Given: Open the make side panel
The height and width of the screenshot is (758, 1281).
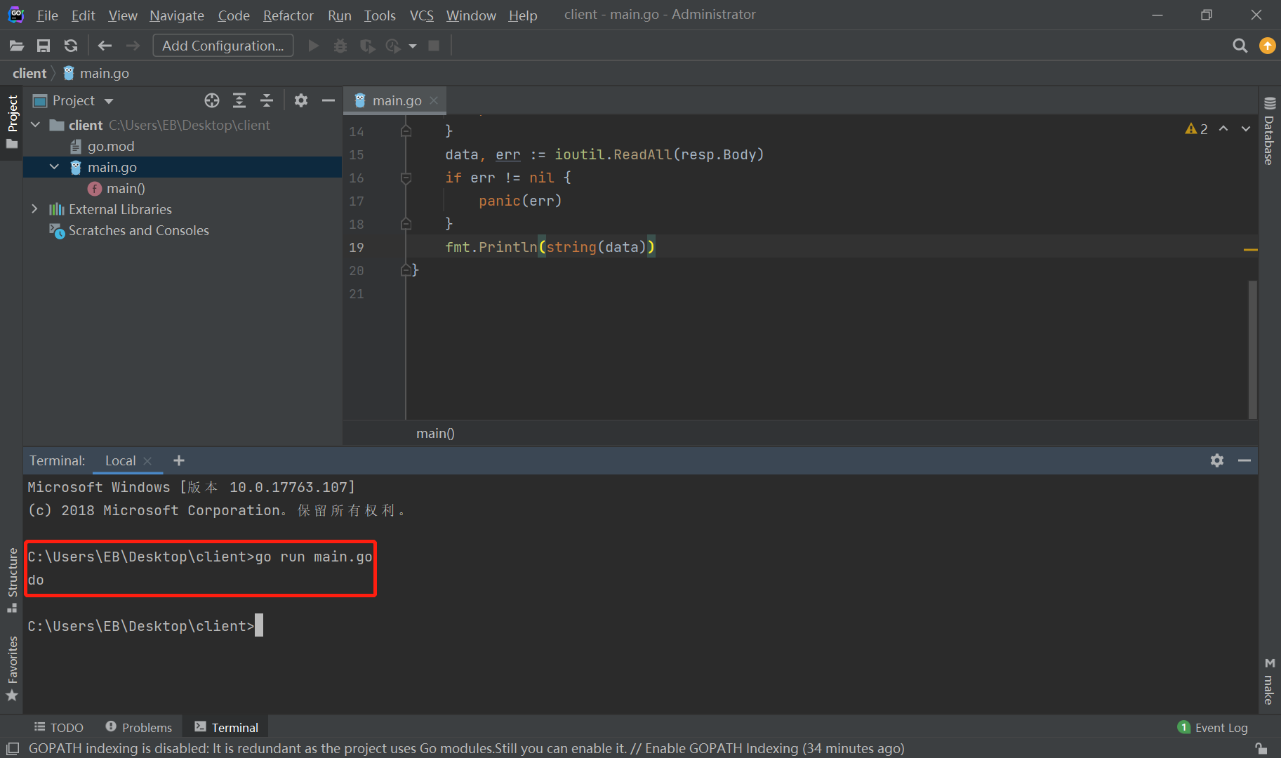Looking at the screenshot, I should pos(1269,681).
